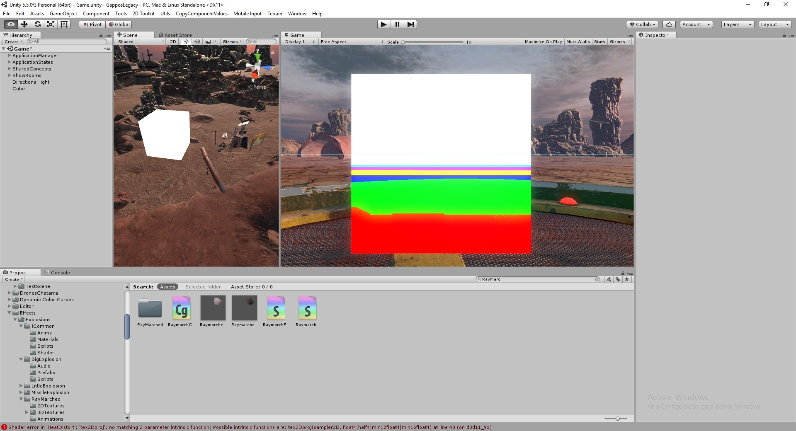Select the Rect transform tool

[64, 24]
